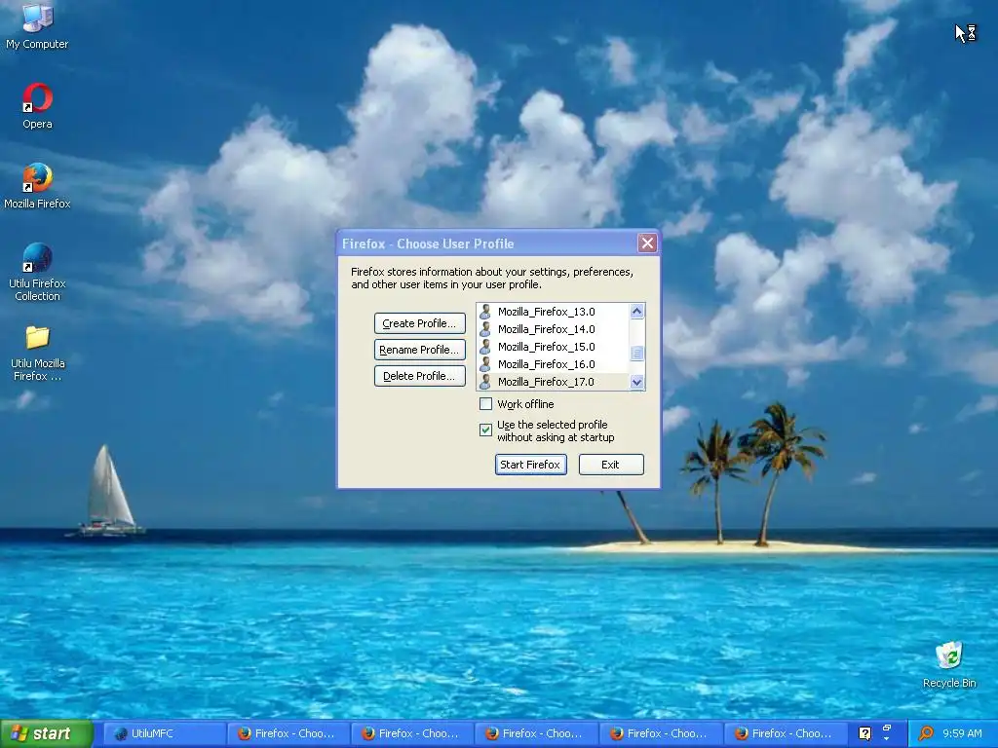Click the profile list scroll-up arrow
This screenshot has height=748, width=998.
[x=636, y=311]
